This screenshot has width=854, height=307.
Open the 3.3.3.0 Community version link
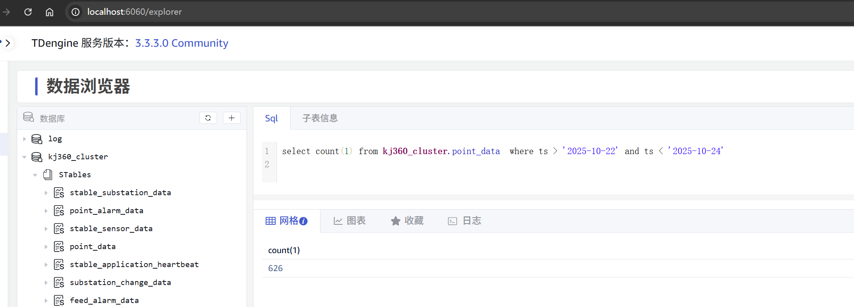(181, 43)
